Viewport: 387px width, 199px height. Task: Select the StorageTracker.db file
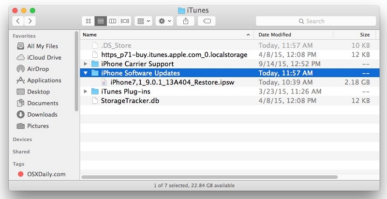[x=229, y=101]
